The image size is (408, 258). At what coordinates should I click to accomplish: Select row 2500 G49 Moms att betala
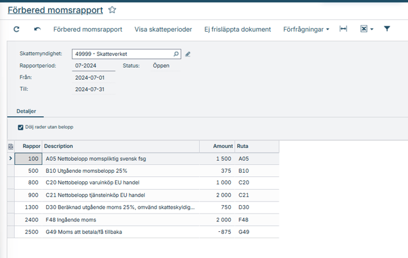pos(122,232)
